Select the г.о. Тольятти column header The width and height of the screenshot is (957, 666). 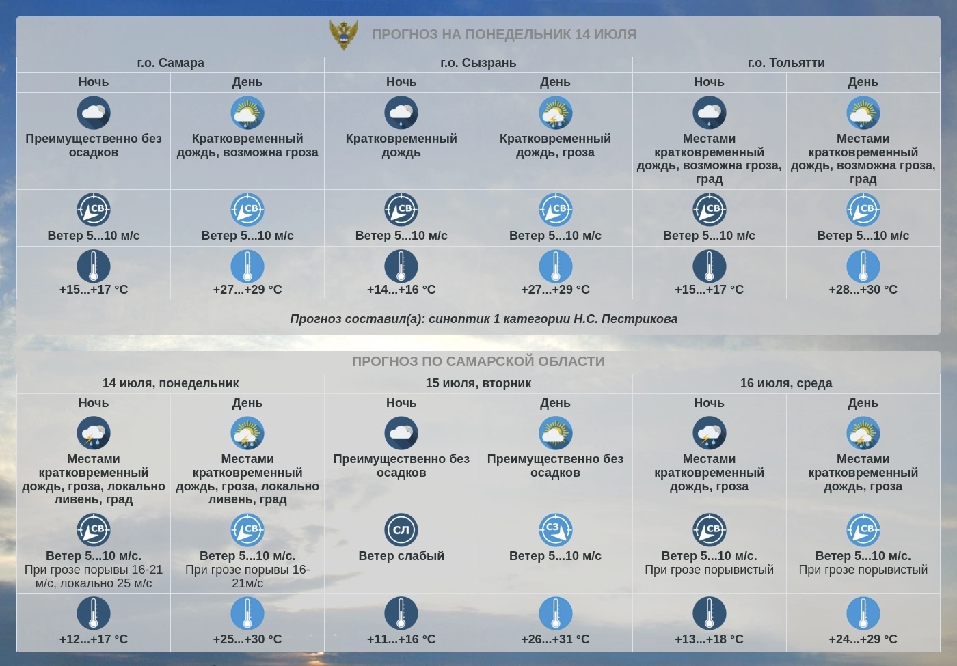tap(786, 63)
